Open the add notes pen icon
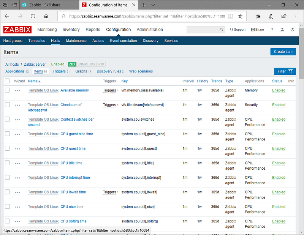The width and height of the screenshot is (304, 235). (271, 16)
